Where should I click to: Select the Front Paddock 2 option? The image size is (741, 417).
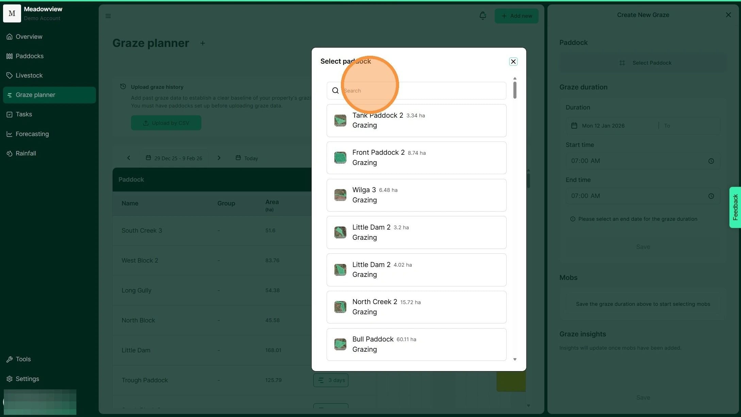[416, 158]
